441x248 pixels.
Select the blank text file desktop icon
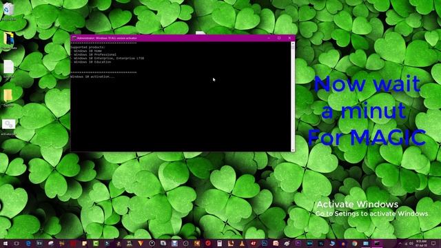[8, 69]
